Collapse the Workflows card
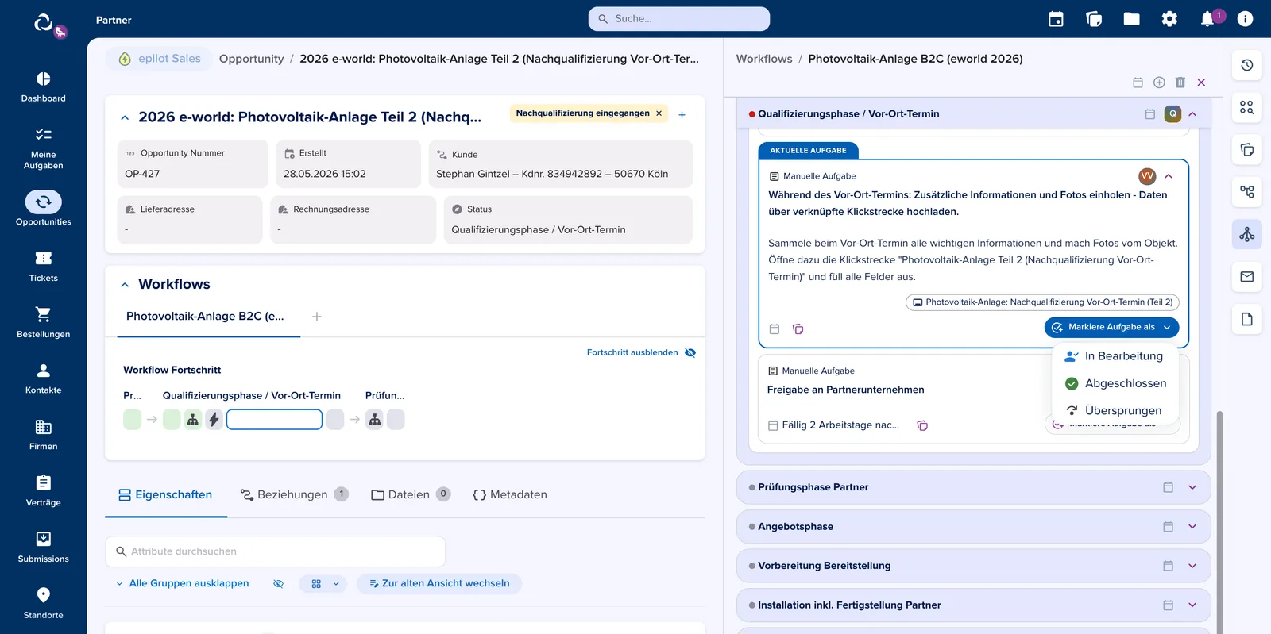The image size is (1271, 634). pos(125,284)
